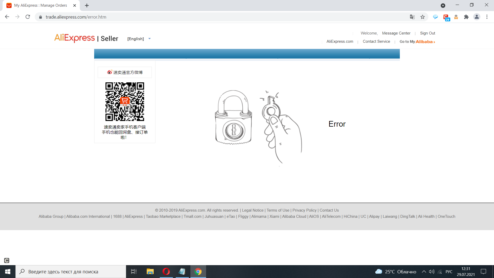Screen dimensions: 494x278
Task: Bookmark this page with the star
Action: pos(422,17)
